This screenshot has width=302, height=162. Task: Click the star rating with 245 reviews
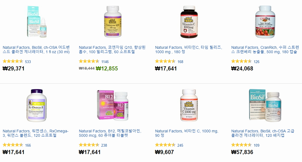pyautogui.click(x=165, y=145)
